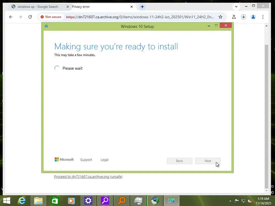
Task: Open the Windows Store taskbar icon
Action: point(55,201)
